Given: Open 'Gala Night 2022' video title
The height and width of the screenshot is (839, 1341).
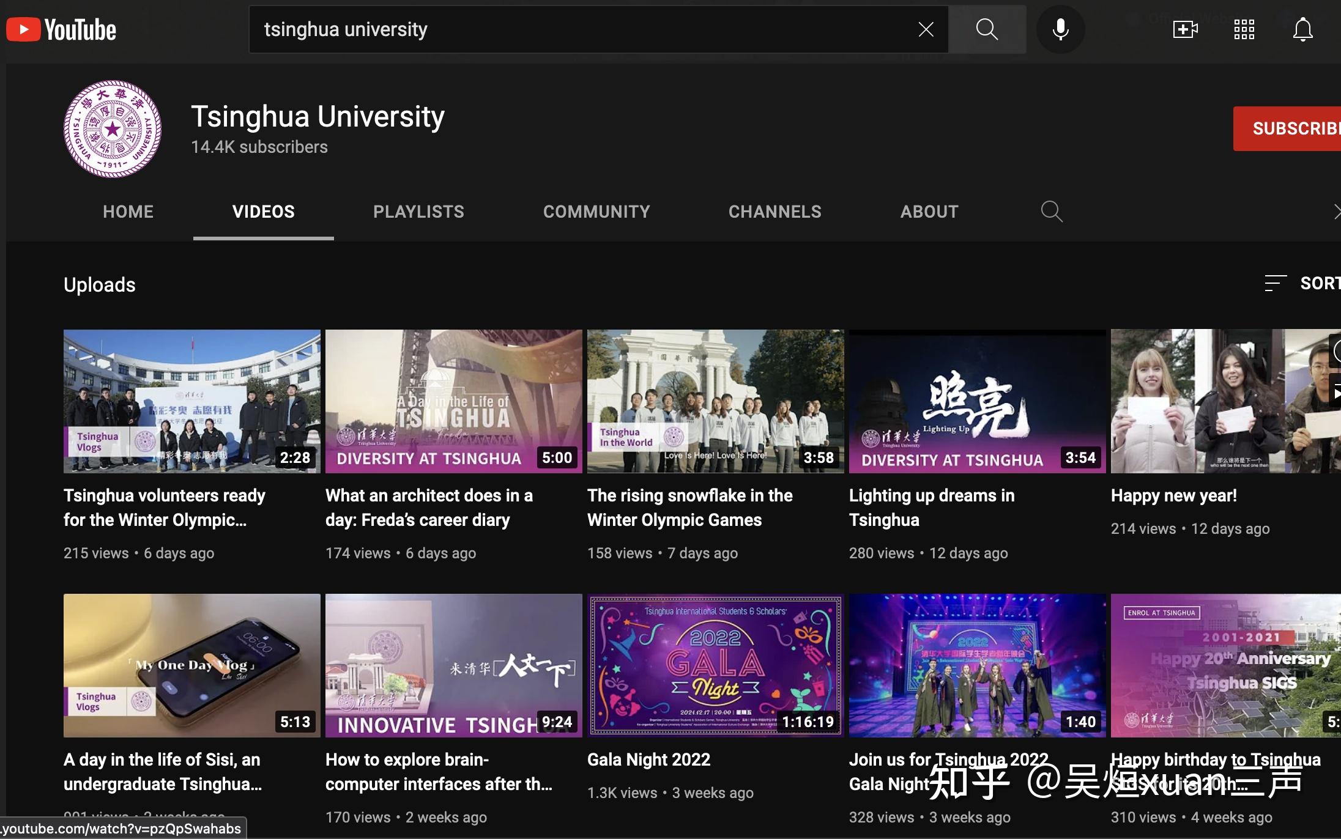Looking at the screenshot, I should point(648,760).
